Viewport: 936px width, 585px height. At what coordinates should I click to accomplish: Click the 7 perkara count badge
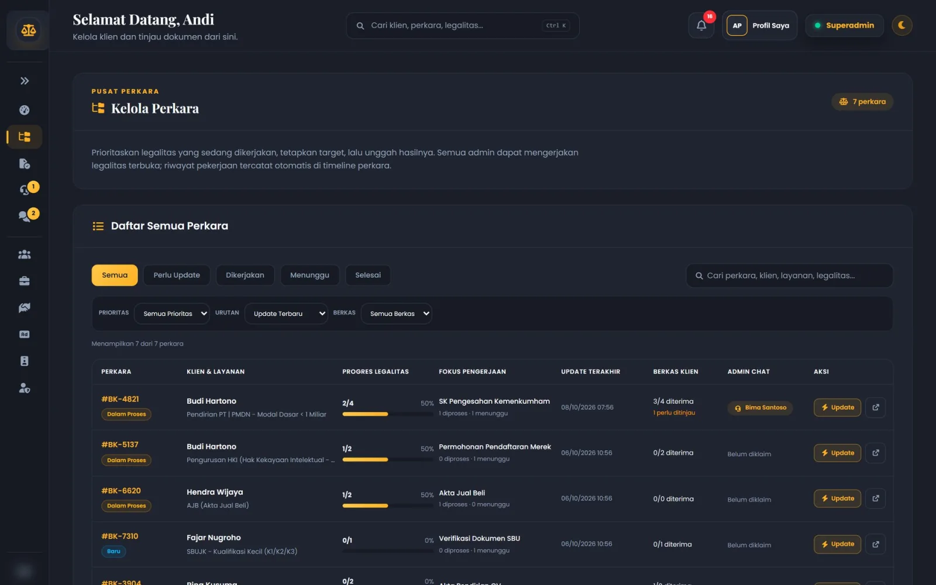coord(862,102)
